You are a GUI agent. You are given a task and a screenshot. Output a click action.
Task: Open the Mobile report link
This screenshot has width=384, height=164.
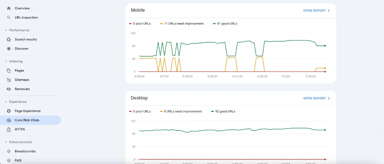click(x=316, y=10)
